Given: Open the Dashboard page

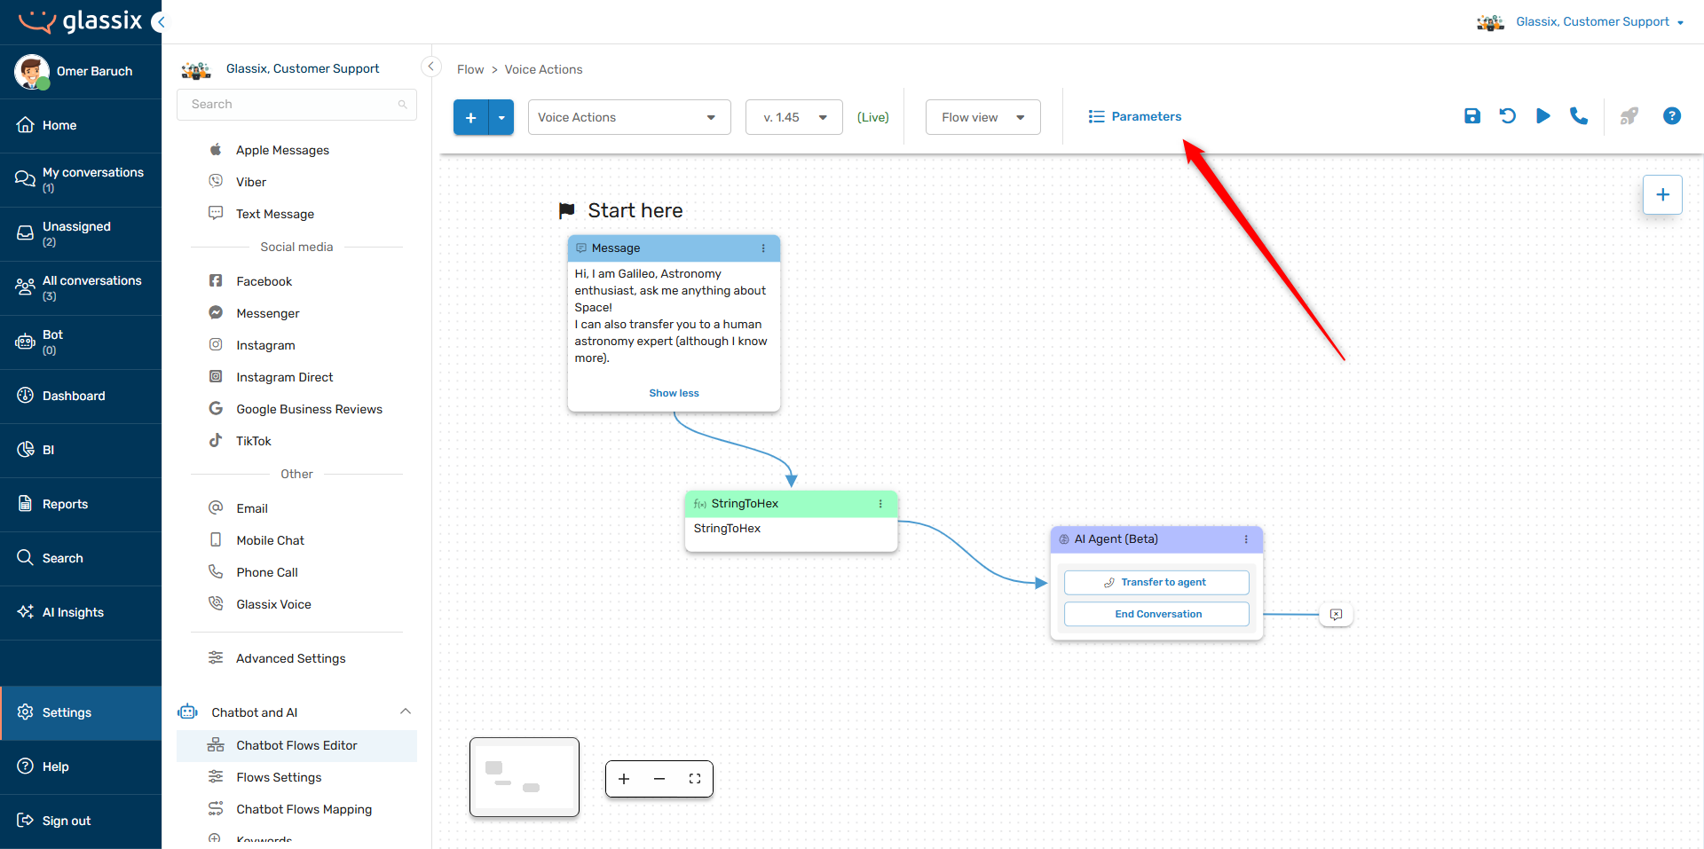Looking at the screenshot, I should (81, 396).
